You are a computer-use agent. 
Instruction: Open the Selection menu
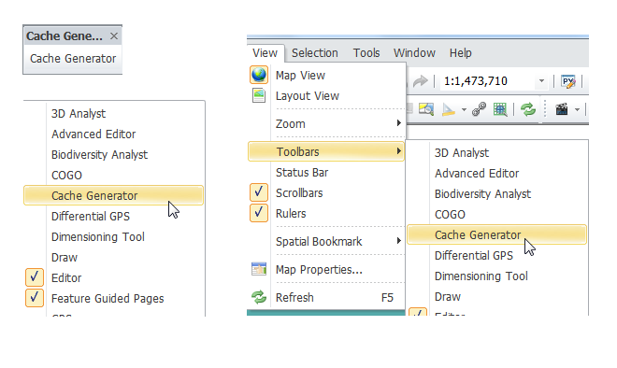[x=315, y=52]
